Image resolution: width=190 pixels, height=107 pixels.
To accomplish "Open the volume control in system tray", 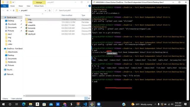I will tap(172, 104).
